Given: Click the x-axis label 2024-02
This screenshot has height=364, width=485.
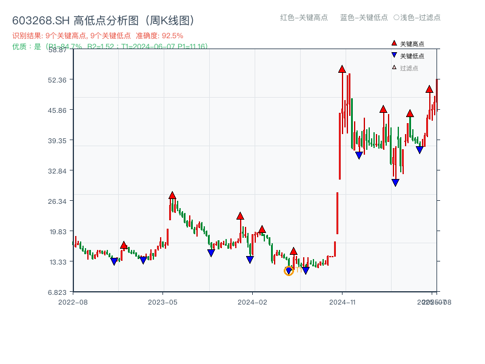Looking at the screenshot, I should [x=252, y=302].
